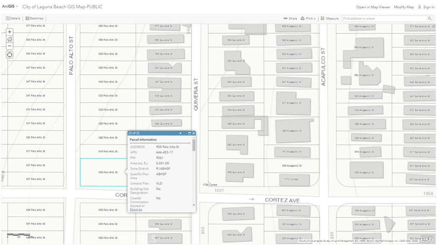
Task: Click the Sign In link
Action: (426, 7)
